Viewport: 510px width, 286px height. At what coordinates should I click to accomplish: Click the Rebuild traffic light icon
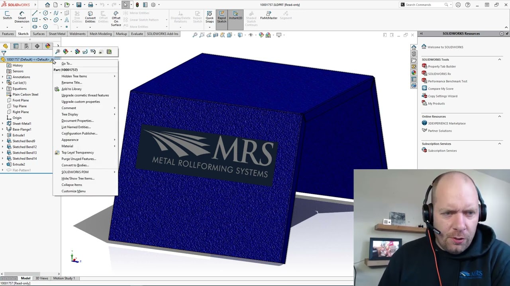click(137, 5)
